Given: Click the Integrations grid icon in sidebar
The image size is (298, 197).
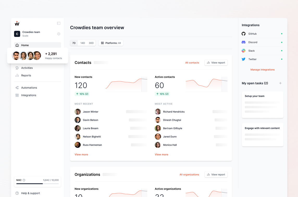Looking at the screenshot, I should point(17,95).
